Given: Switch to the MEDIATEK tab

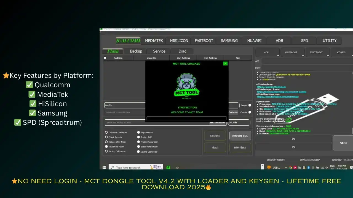Looking at the screenshot, I should tap(154, 41).
